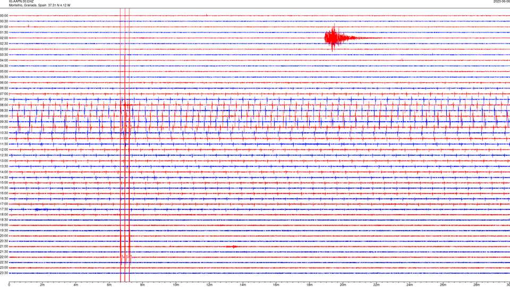Viewport: 510px width, 287px height.
Task: Select the '11:30' time row label
Action: click(x=4, y=144)
